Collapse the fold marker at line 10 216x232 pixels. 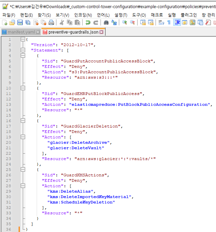click(x=23, y=88)
